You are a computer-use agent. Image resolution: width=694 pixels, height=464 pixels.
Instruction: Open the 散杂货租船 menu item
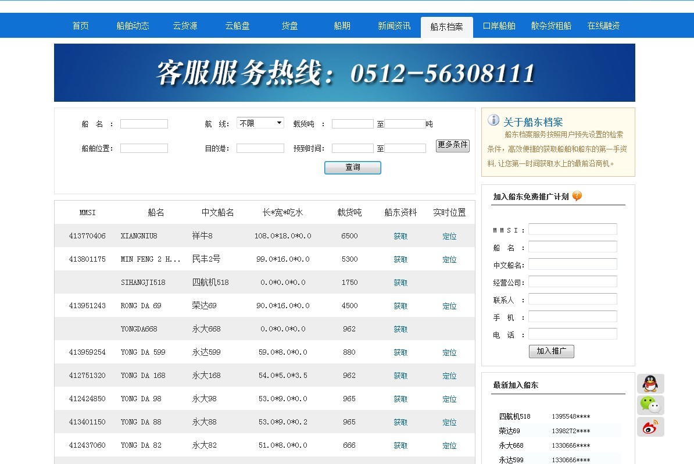click(x=551, y=26)
